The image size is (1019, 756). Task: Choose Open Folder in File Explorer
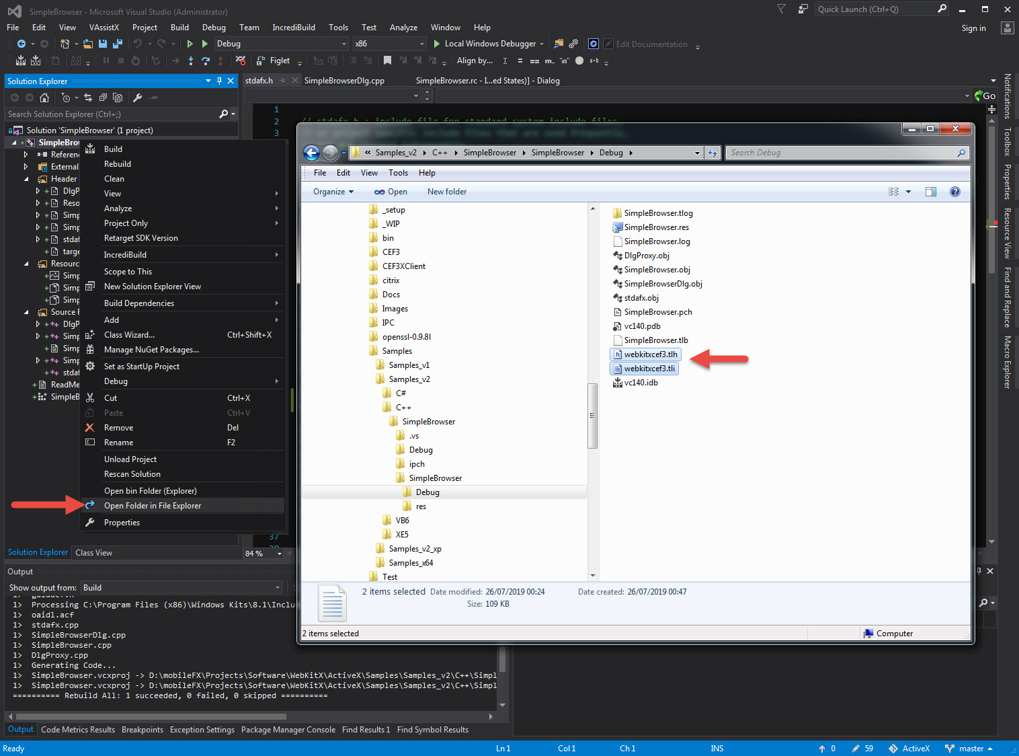pos(182,506)
